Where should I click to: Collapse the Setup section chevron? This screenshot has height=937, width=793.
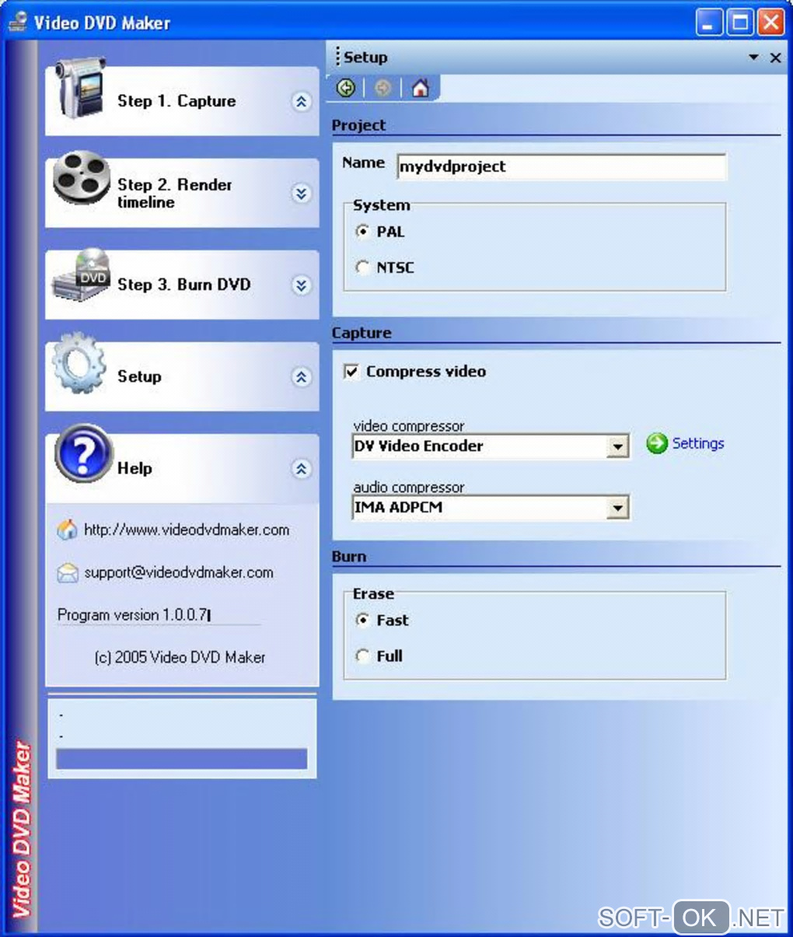(x=302, y=377)
